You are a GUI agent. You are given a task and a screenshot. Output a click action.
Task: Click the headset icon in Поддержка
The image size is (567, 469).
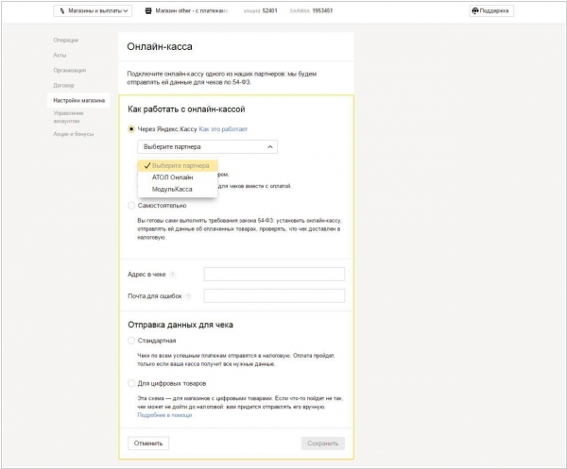[x=475, y=10]
